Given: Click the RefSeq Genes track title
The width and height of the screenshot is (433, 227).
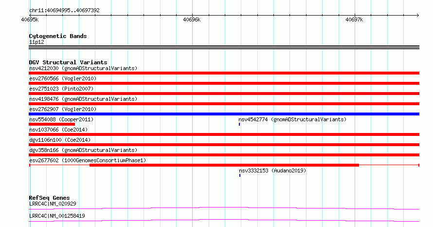Looking at the screenshot, I should coord(49,198).
